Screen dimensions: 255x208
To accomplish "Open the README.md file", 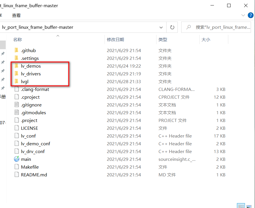I will click(34, 174).
